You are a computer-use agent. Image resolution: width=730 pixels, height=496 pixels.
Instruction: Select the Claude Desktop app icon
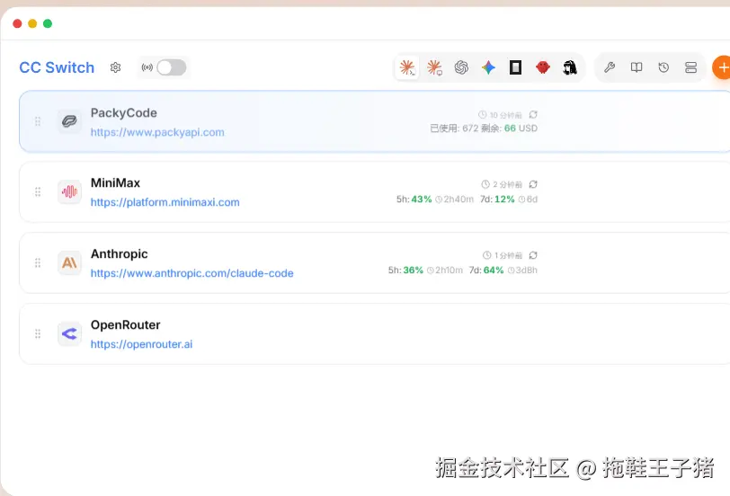pyautogui.click(x=434, y=67)
